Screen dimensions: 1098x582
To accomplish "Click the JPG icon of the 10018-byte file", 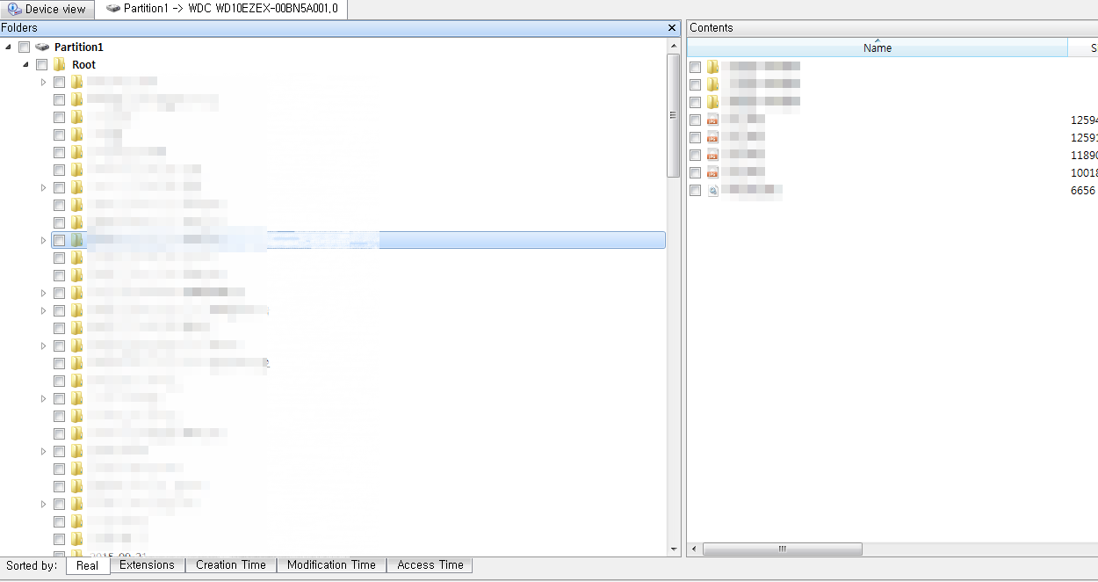I will click(712, 172).
